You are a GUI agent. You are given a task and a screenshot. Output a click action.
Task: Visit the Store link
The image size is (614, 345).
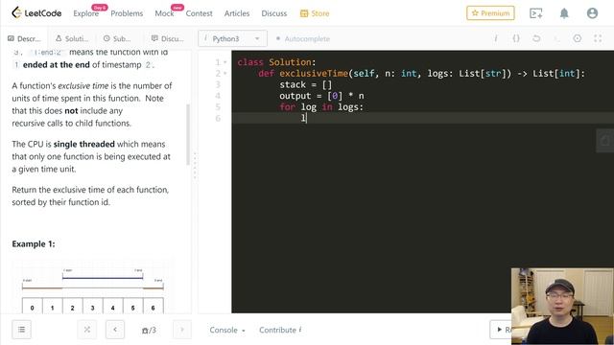pos(315,13)
